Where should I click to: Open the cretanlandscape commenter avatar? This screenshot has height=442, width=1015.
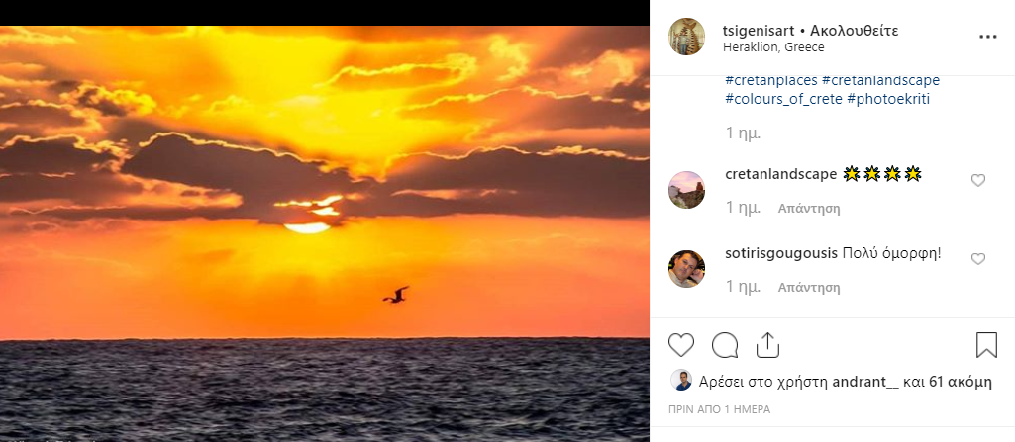click(687, 190)
